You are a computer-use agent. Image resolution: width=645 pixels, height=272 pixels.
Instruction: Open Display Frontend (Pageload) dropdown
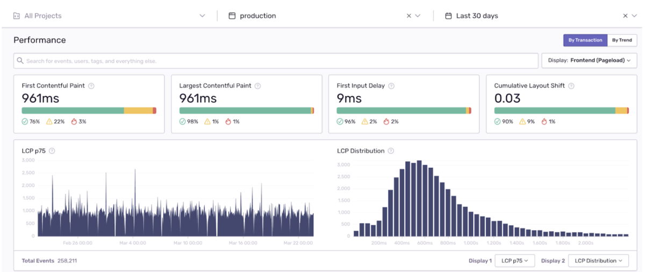click(x=589, y=61)
